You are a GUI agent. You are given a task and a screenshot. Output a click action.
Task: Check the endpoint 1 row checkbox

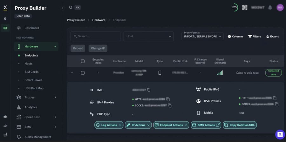83,73
